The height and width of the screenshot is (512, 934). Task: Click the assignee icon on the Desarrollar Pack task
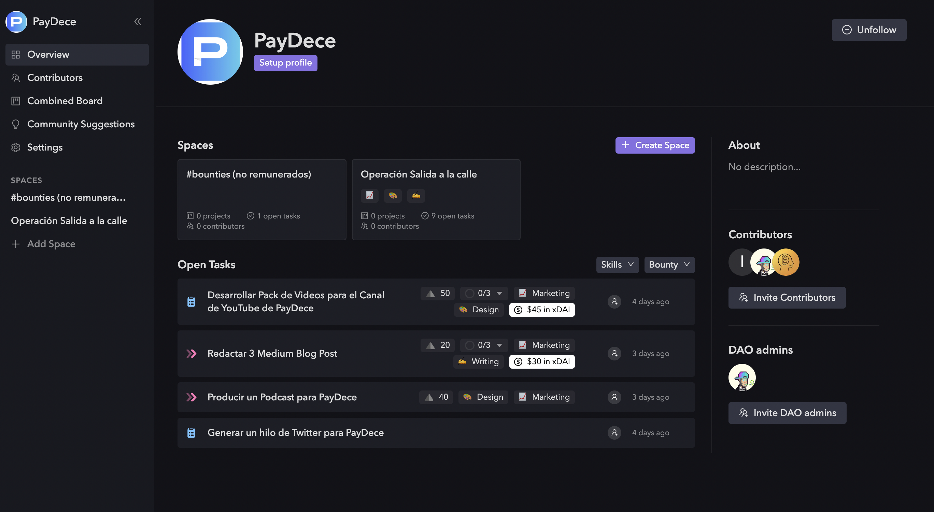pos(614,301)
